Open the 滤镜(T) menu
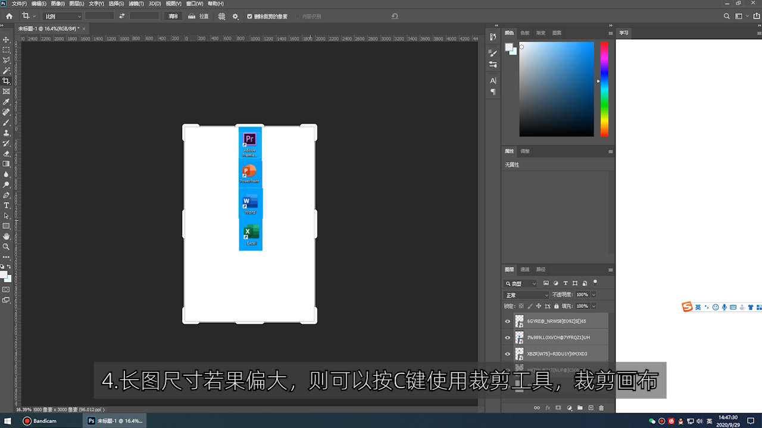762x428 pixels. [x=136, y=4]
